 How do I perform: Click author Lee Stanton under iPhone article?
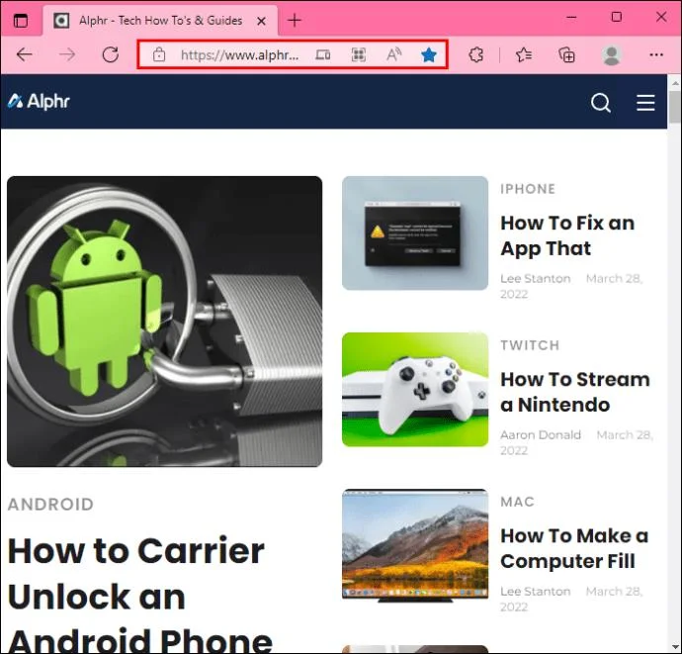pyautogui.click(x=536, y=278)
